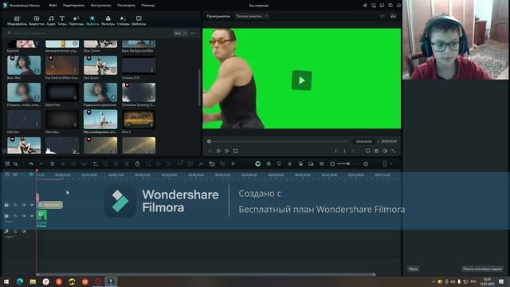Image resolution: width=510 pixels, height=287 pixels.
Task: Click the timeline zoom slider handle
Action: [x=348, y=163]
